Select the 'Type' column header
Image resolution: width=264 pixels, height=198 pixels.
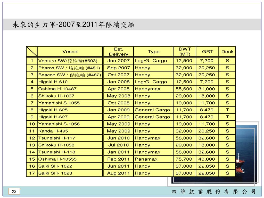pyautogui.click(x=153, y=52)
